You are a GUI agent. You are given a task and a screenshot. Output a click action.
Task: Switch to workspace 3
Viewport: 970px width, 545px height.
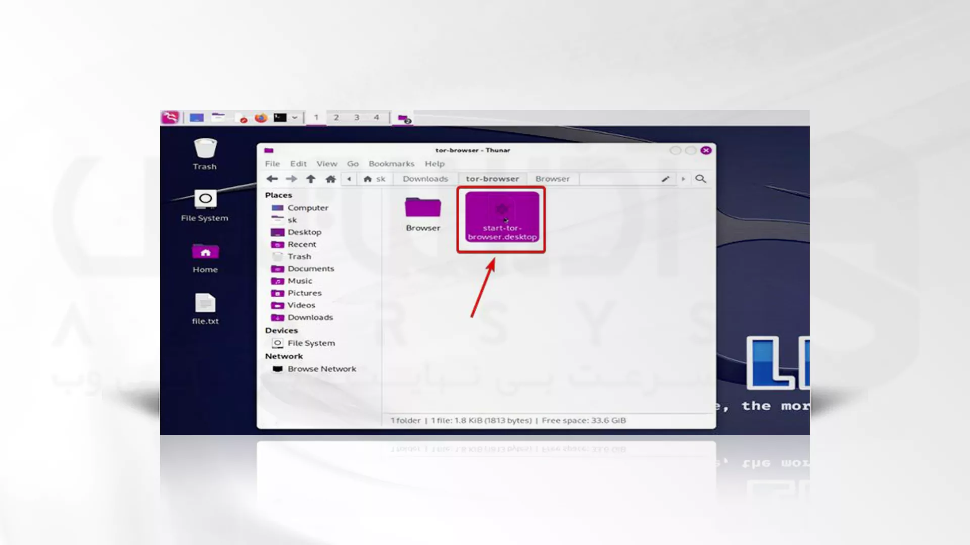coord(357,118)
